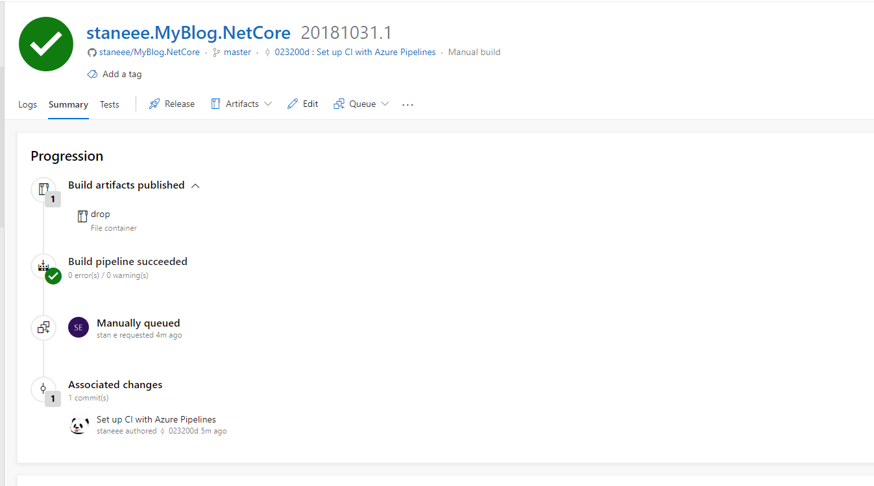
Task: Switch to the Tests tab
Action: (x=110, y=104)
